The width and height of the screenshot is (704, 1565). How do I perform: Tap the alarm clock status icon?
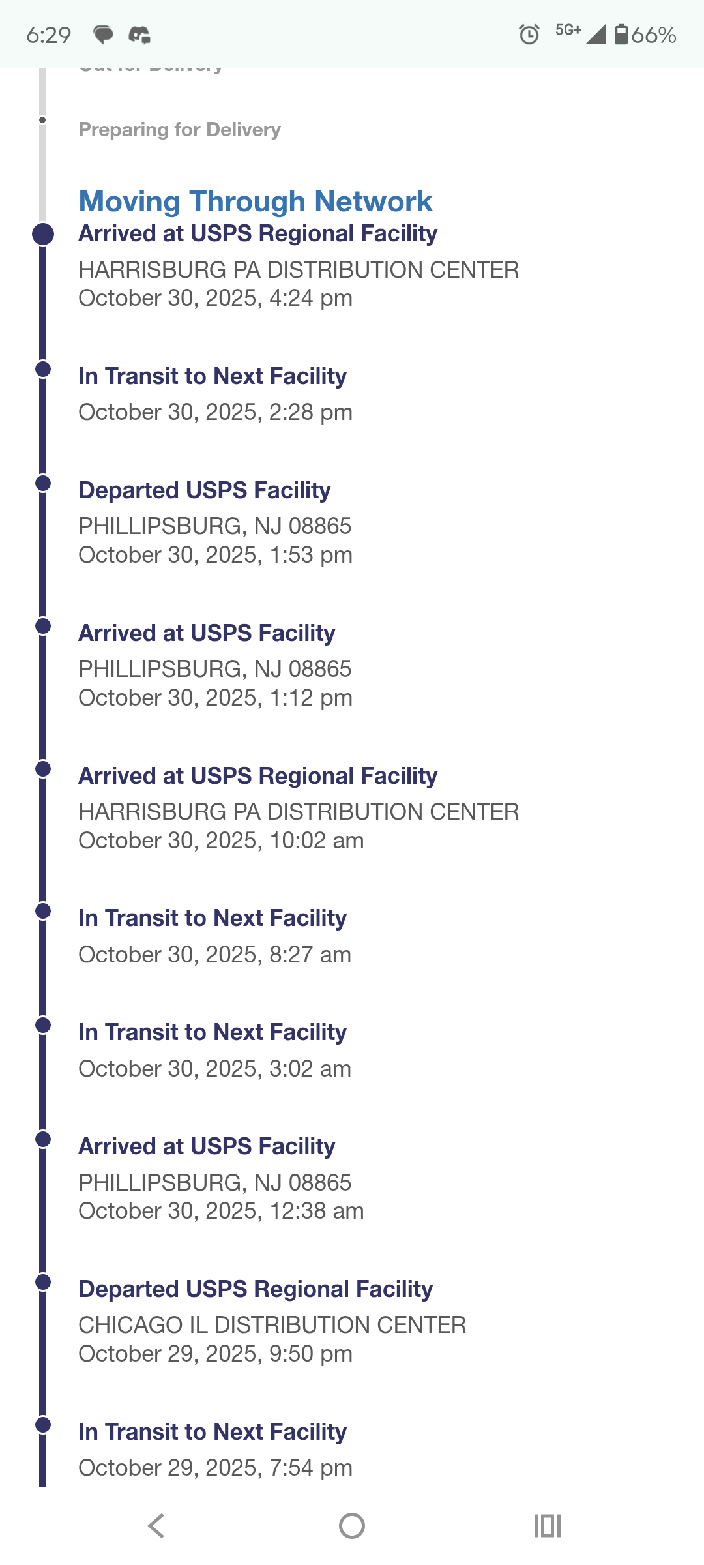(529, 35)
